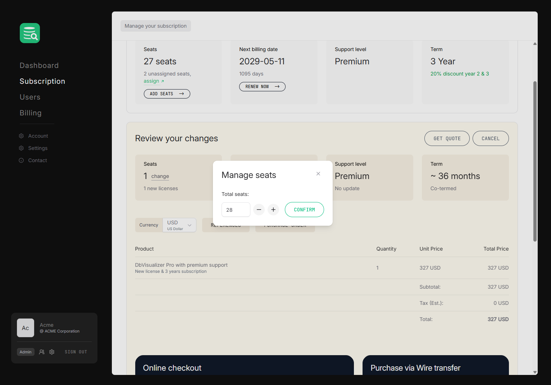Click the Admin role badge
Viewport: 551px width, 385px height.
point(26,352)
